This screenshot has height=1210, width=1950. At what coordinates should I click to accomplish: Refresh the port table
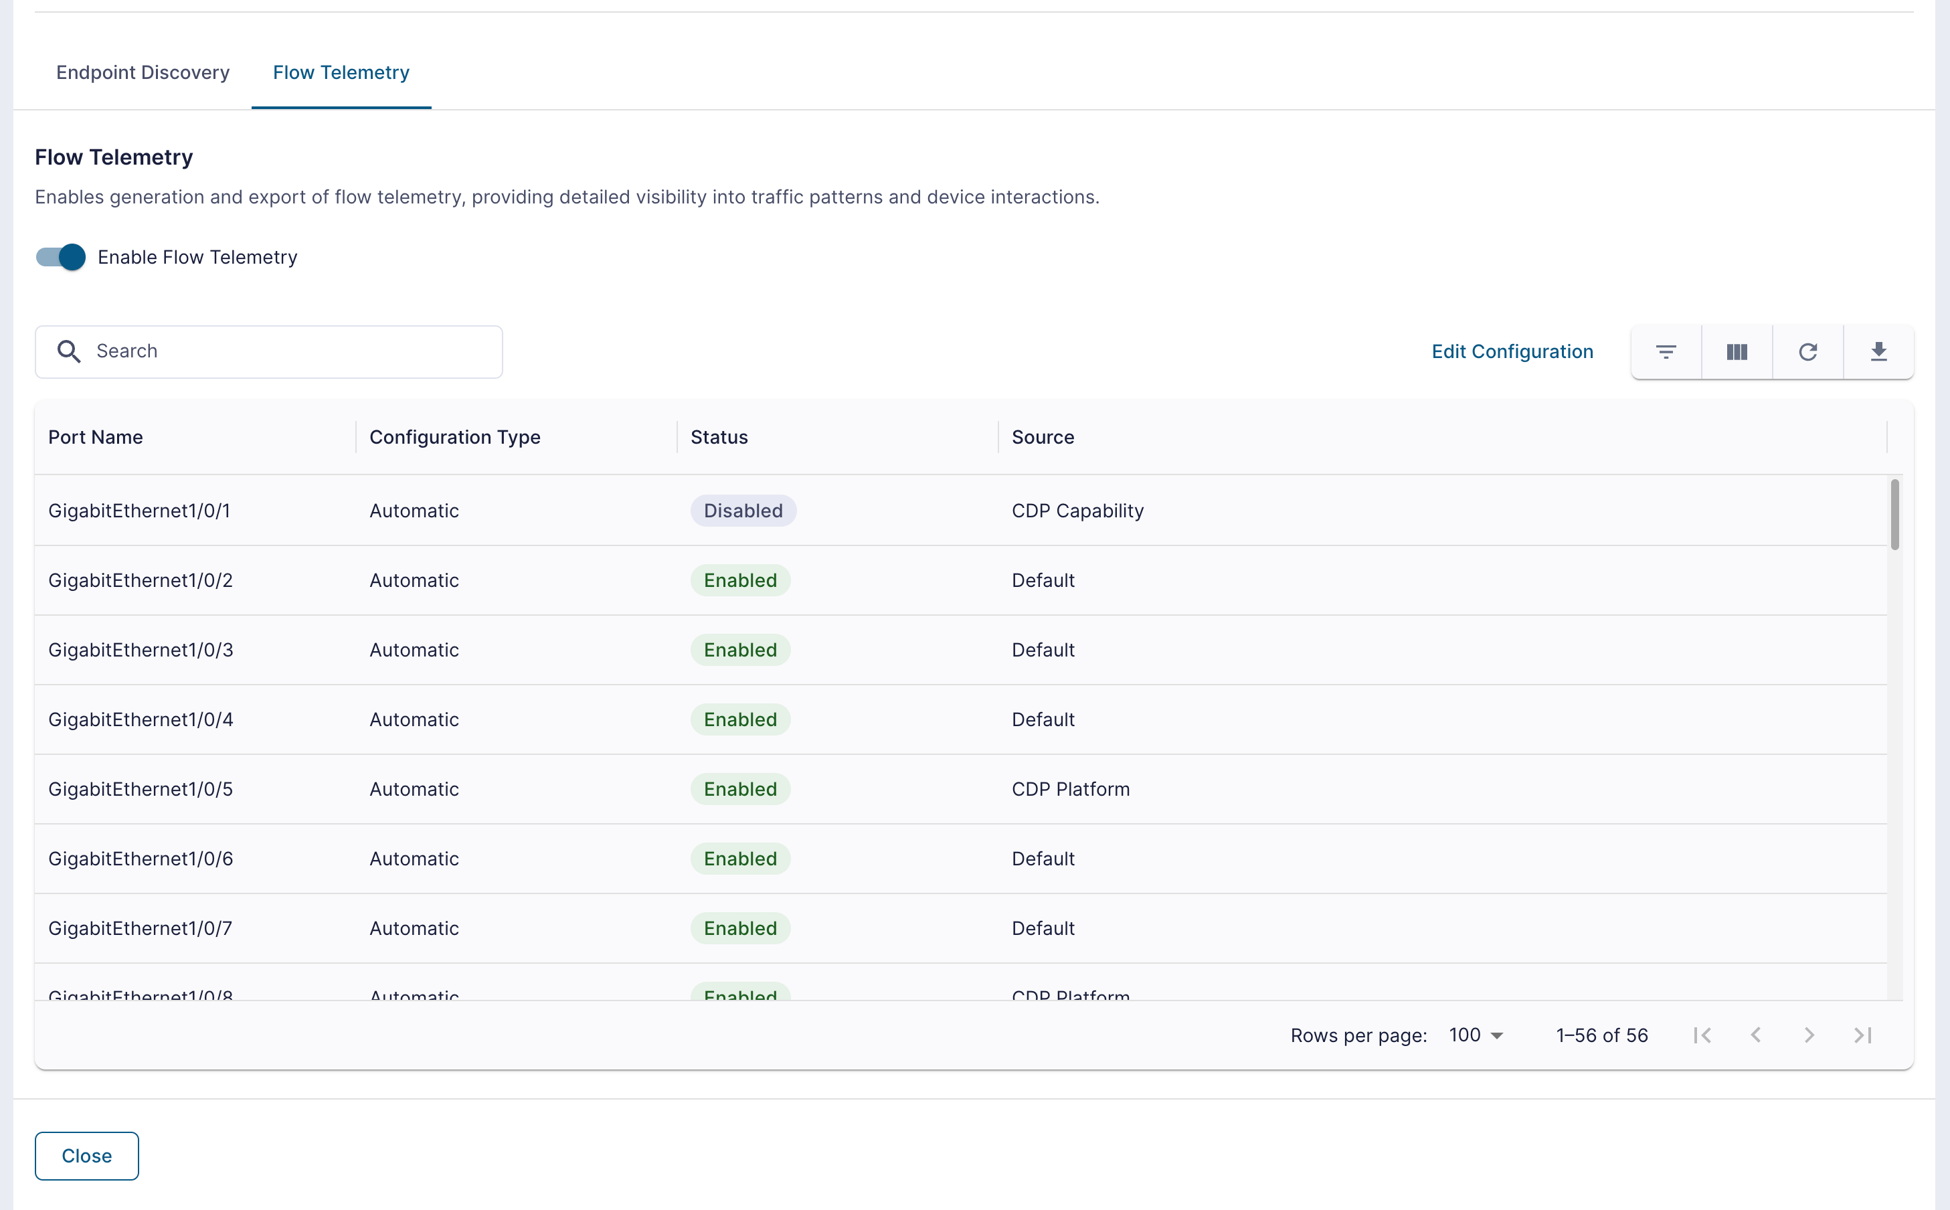pyautogui.click(x=1807, y=352)
